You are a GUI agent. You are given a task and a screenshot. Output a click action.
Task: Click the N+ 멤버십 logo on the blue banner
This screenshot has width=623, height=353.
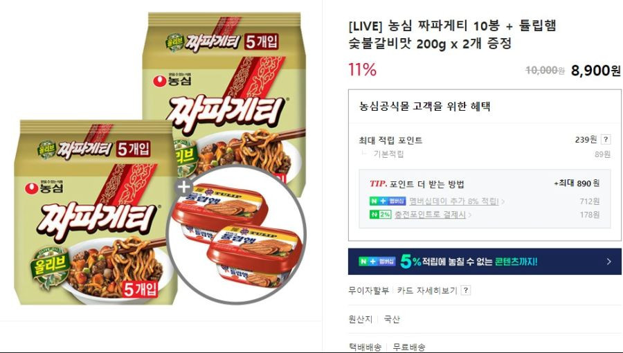click(x=377, y=261)
